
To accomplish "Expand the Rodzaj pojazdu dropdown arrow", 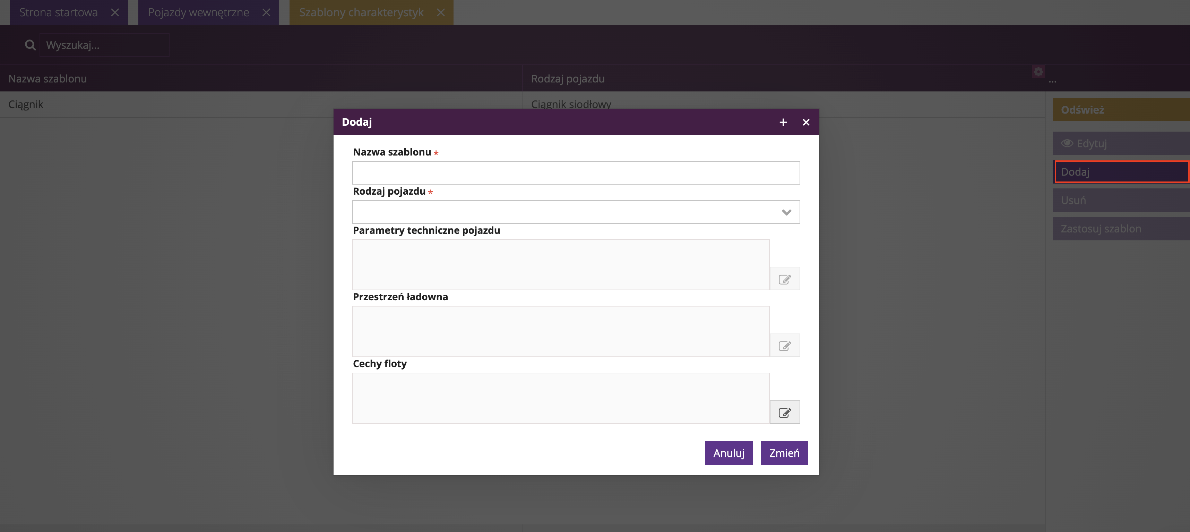I will (x=786, y=212).
